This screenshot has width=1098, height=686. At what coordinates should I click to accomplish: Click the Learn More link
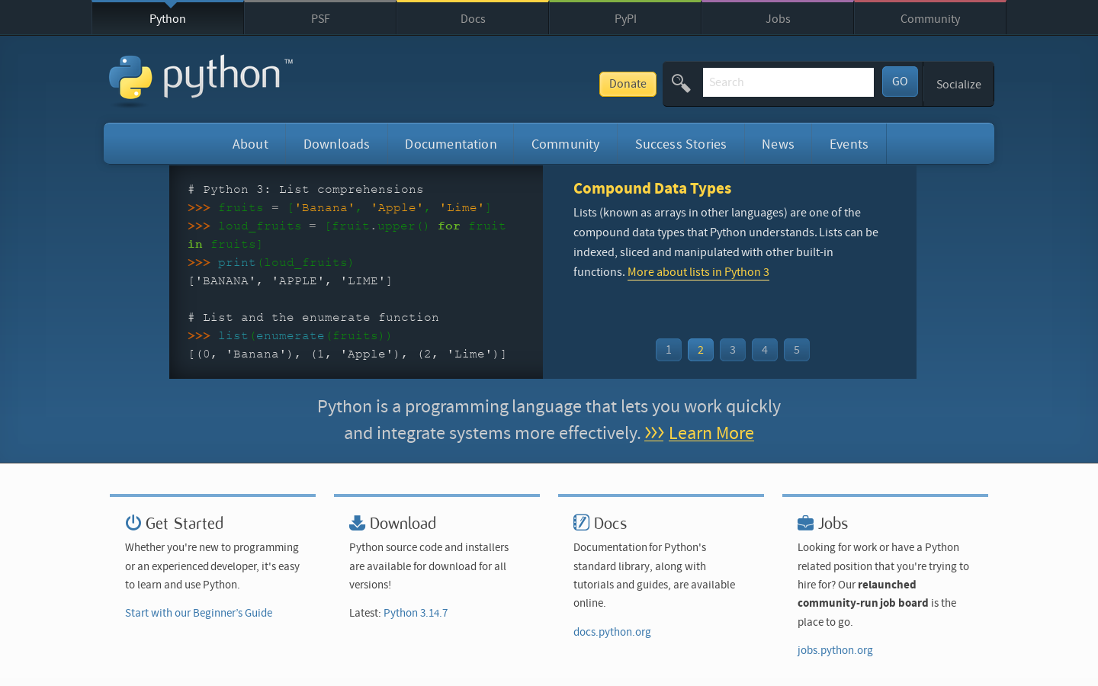(x=711, y=433)
